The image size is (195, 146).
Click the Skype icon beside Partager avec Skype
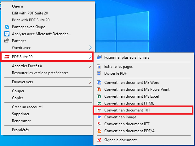click(x=7, y=27)
